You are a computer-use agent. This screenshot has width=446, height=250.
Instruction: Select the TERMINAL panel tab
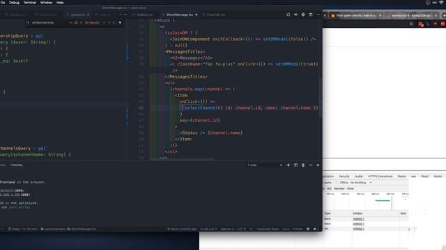[x=17, y=165]
